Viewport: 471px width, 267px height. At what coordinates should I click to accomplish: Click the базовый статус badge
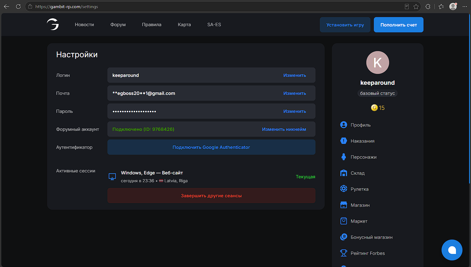click(x=377, y=93)
